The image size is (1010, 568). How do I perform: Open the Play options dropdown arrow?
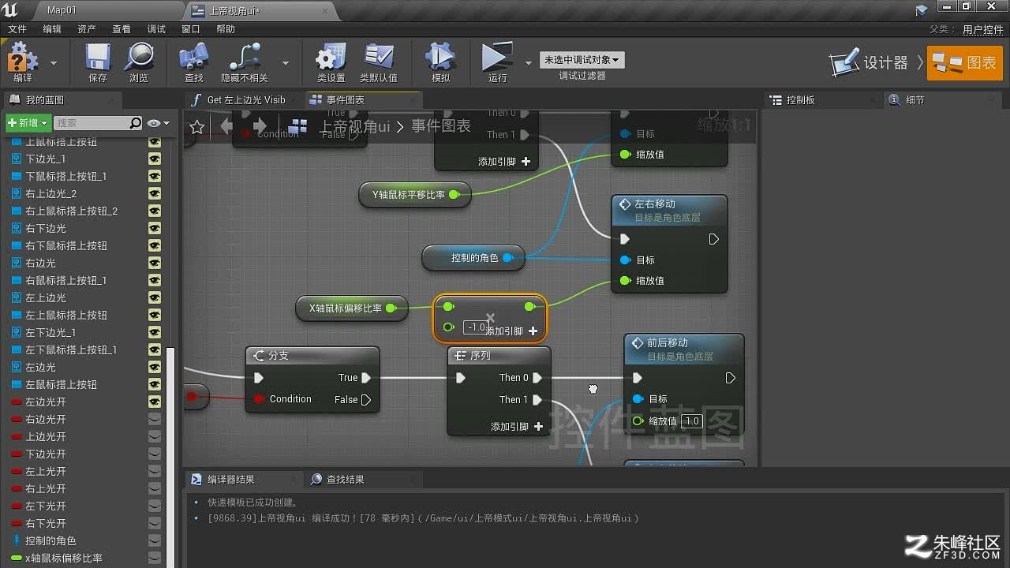click(x=529, y=62)
